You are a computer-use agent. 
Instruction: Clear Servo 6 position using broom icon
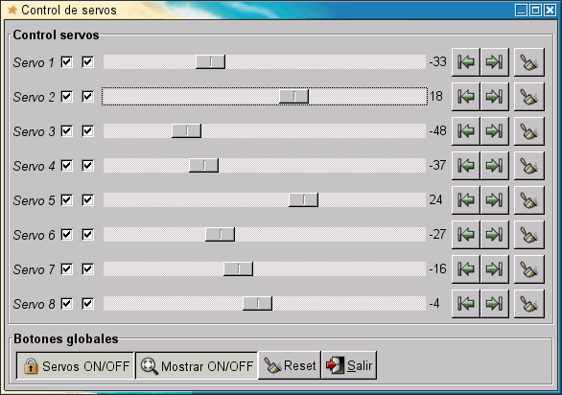529,235
